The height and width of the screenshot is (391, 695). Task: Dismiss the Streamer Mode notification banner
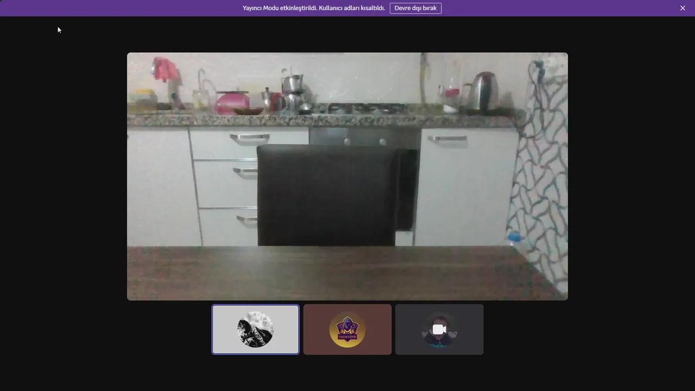[683, 8]
